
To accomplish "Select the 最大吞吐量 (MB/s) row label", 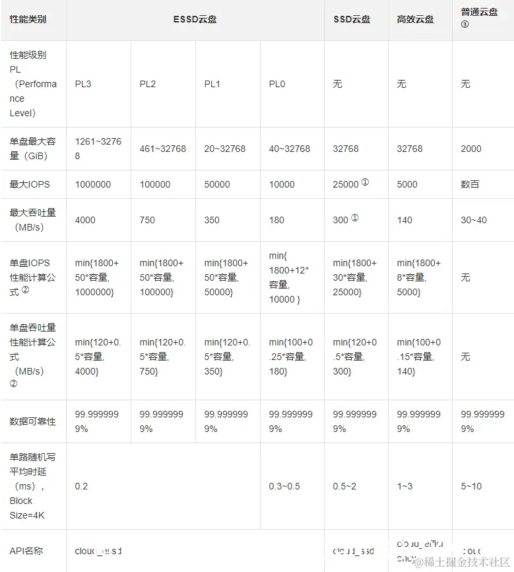I will coord(33,220).
